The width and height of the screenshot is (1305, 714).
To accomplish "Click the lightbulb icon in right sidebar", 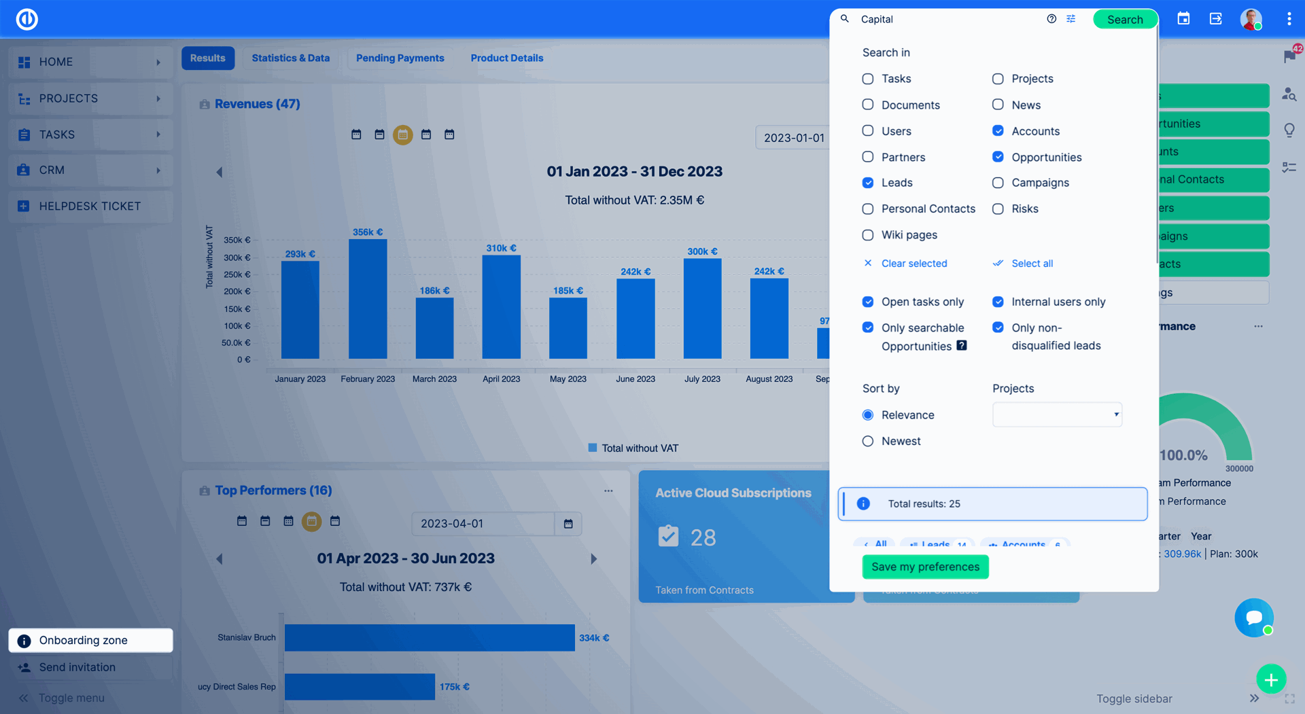I will click(1289, 130).
